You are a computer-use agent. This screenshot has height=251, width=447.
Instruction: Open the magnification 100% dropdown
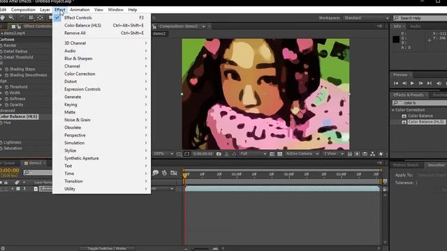pos(163,154)
